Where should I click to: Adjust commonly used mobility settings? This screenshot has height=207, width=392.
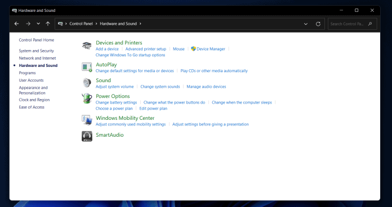tap(131, 124)
